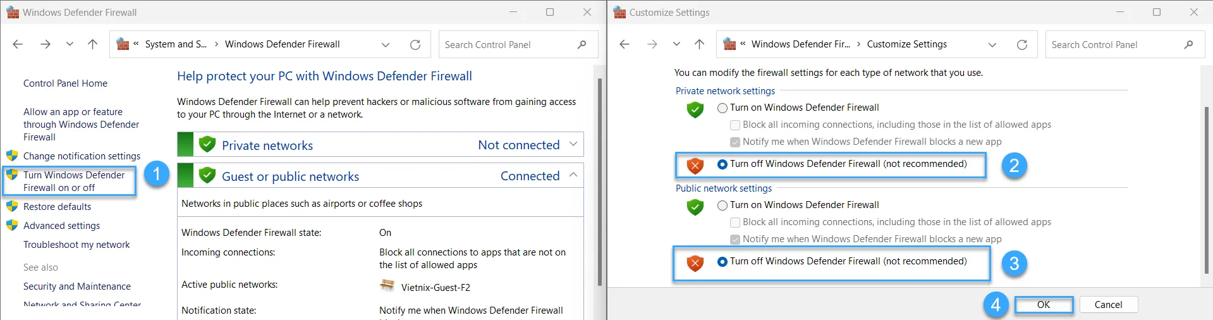Focus Search Control Panel box in Customize Settings window
Viewport: 1213px width, 320px height.
[x=1125, y=44]
